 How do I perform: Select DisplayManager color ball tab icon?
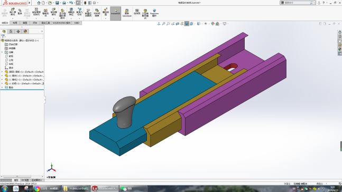coord(25,31)
